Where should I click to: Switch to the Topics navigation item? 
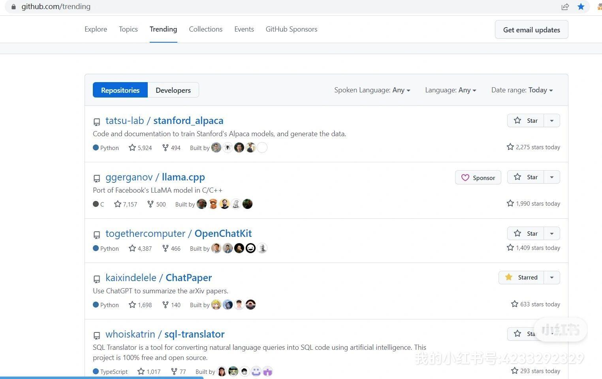128,29
